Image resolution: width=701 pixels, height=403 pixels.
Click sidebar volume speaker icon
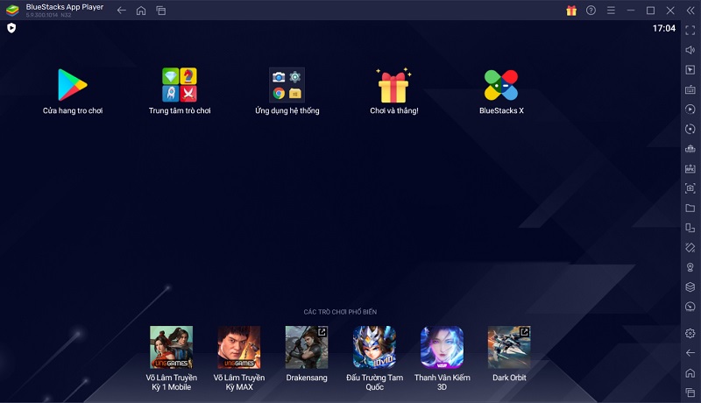pyautogui.click(x=690, y=50)
